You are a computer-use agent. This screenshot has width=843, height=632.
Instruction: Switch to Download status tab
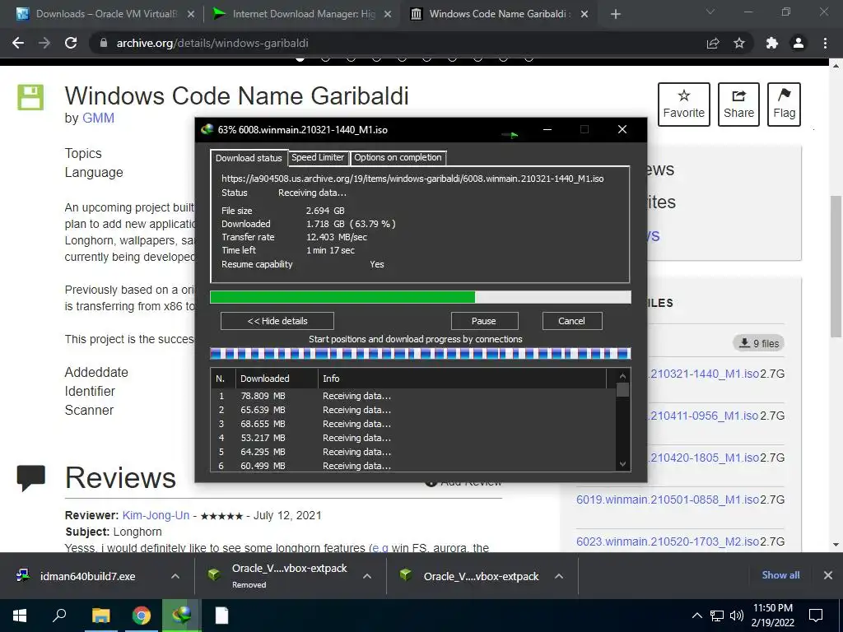(249, 158)
